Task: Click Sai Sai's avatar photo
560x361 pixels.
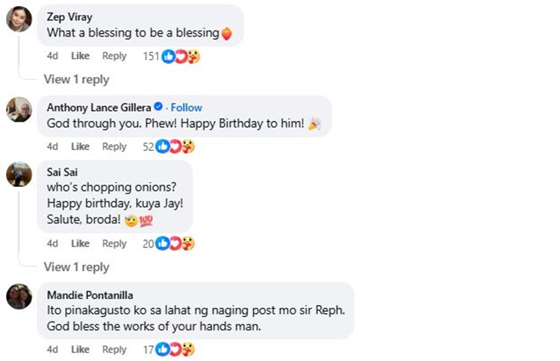Action: click(19, 174)
